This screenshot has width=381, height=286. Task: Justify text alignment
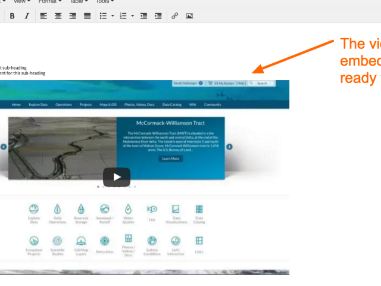88,16
